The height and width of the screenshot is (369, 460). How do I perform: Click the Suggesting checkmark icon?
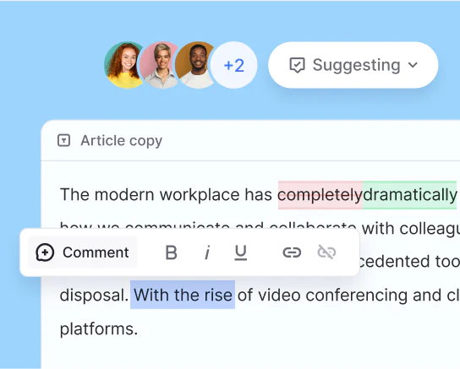click(297, 65)
